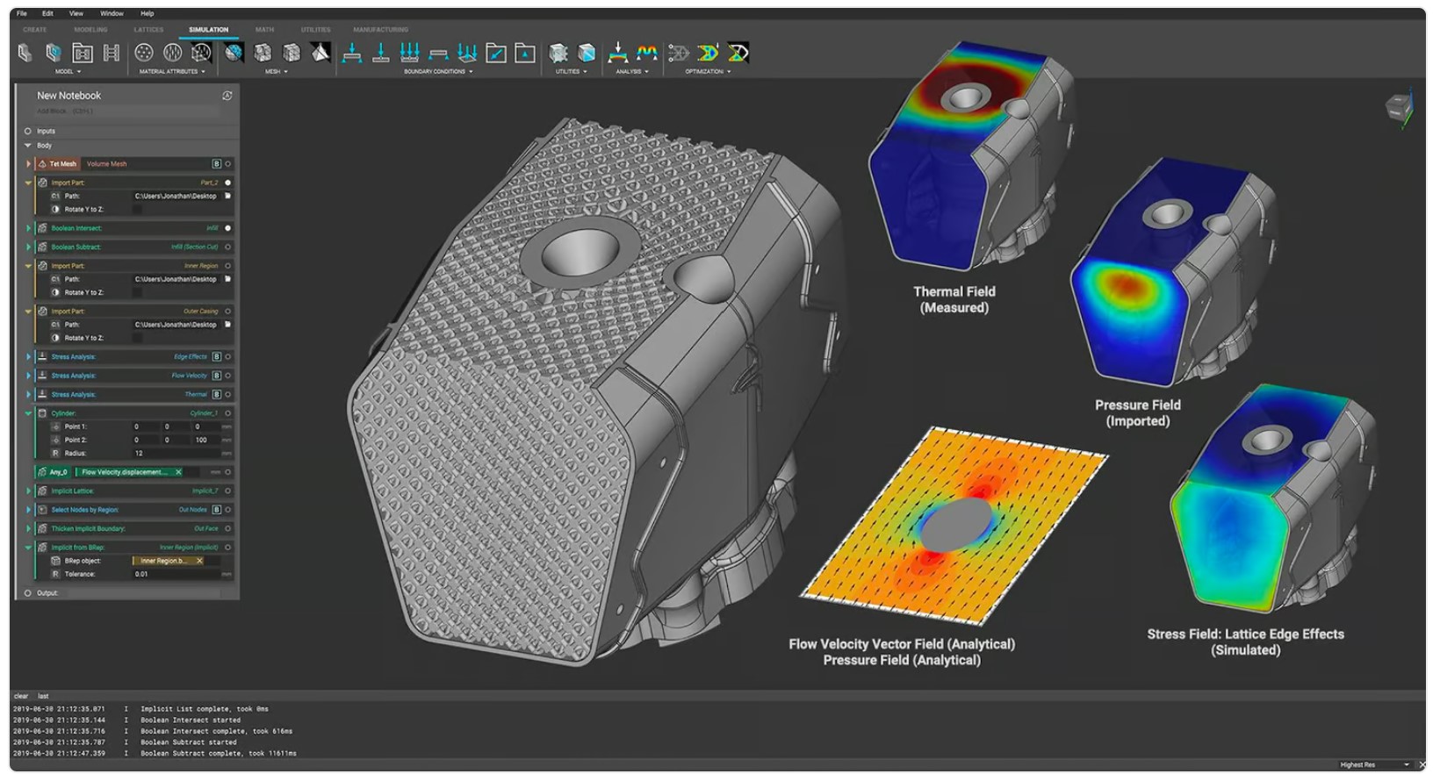Click the clear button in log panel
1440x774 pixels.
[21, 696]
